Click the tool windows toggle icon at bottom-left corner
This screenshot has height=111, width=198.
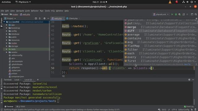point(2,110)
